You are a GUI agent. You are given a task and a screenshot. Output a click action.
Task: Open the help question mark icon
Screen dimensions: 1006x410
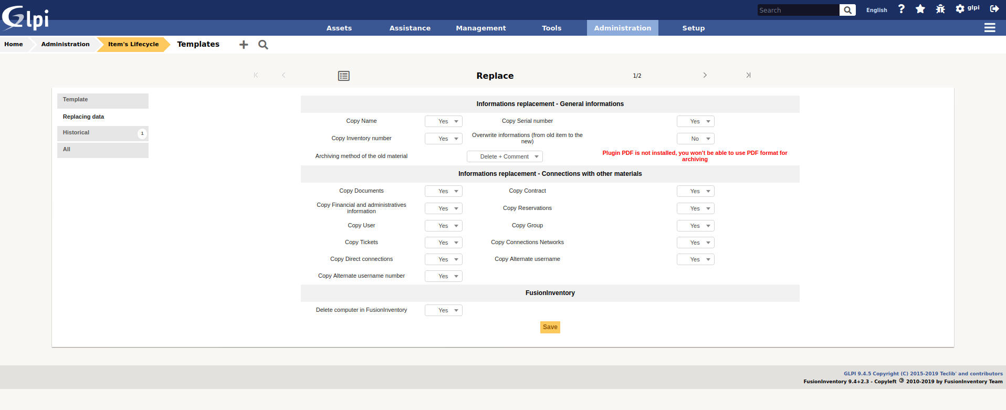[902, 9]
